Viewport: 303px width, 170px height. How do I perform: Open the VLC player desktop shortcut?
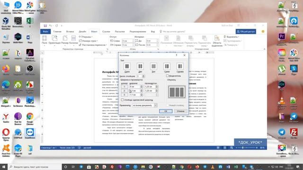282,102
